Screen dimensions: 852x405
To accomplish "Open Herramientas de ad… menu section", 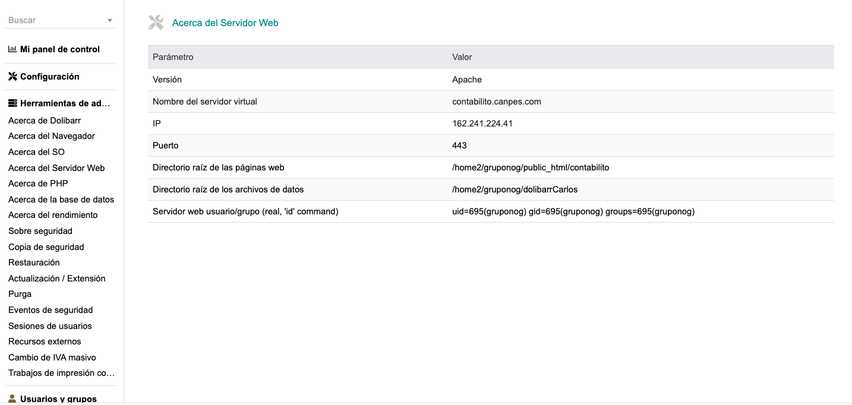I will point(65,103).
